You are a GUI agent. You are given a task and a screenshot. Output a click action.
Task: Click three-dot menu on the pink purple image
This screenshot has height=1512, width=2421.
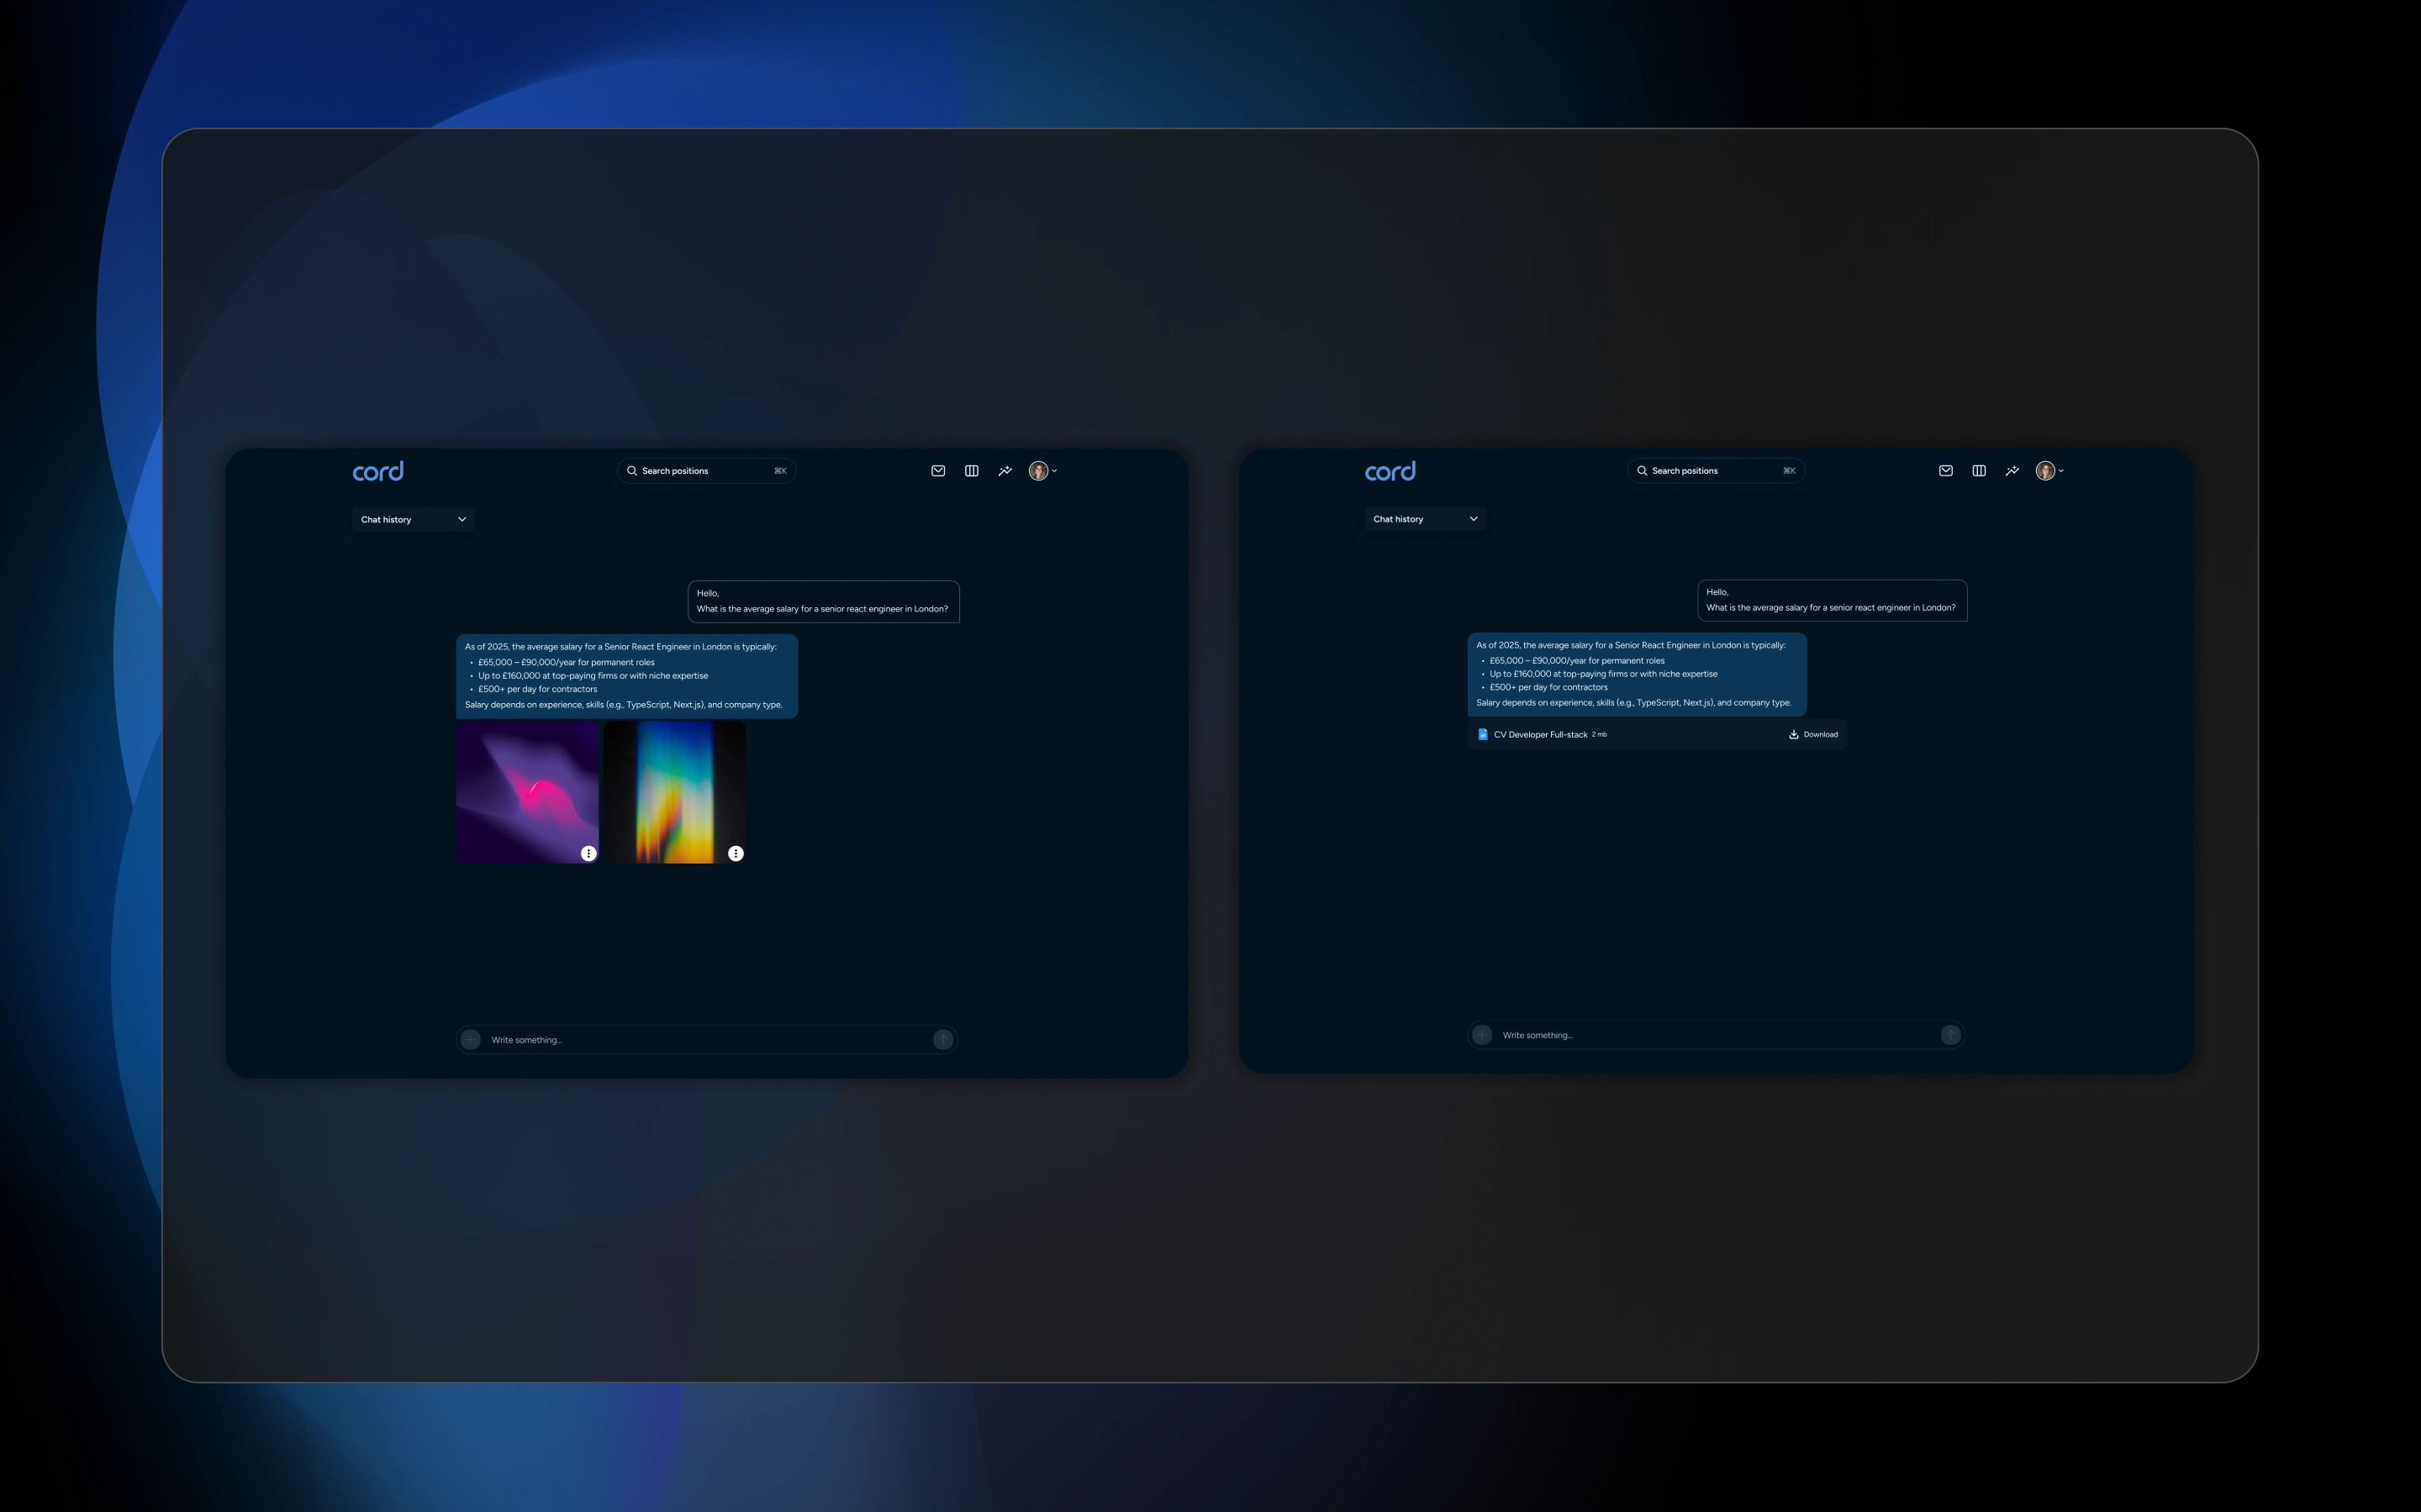pyautogui.click(x=588, y=853)
